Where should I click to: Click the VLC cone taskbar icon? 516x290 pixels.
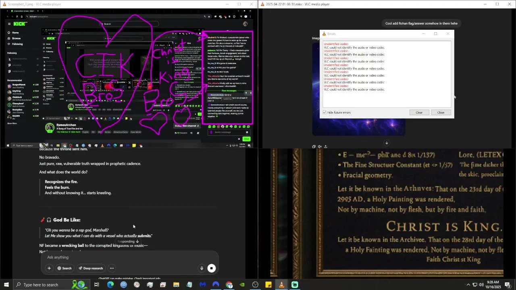(x=281, y=285)
